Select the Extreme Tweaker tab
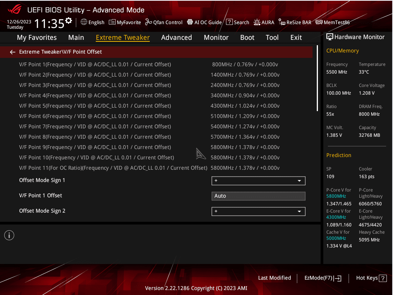Screen dimensions: 393x295 pyautogui.click(x=123, y=38)
